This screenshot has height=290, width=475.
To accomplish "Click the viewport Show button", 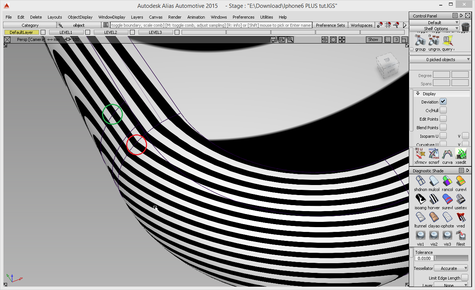I will coord(373,39).
